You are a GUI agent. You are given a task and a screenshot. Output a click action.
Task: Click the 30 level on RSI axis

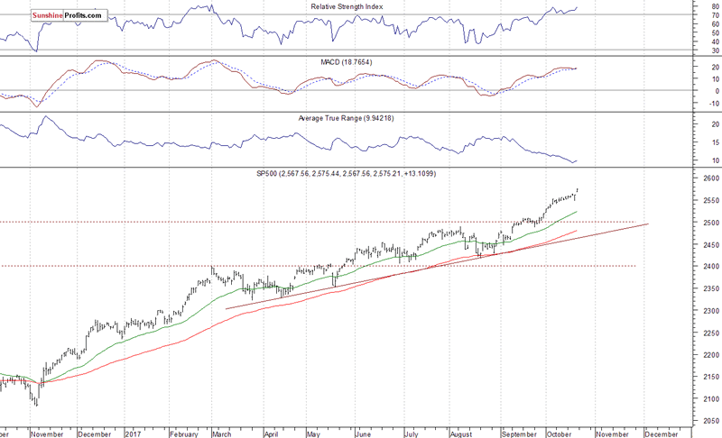(x=716, y=50)
